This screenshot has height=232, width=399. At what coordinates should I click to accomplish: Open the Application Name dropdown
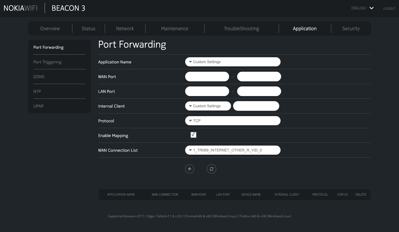pos(233,62)
